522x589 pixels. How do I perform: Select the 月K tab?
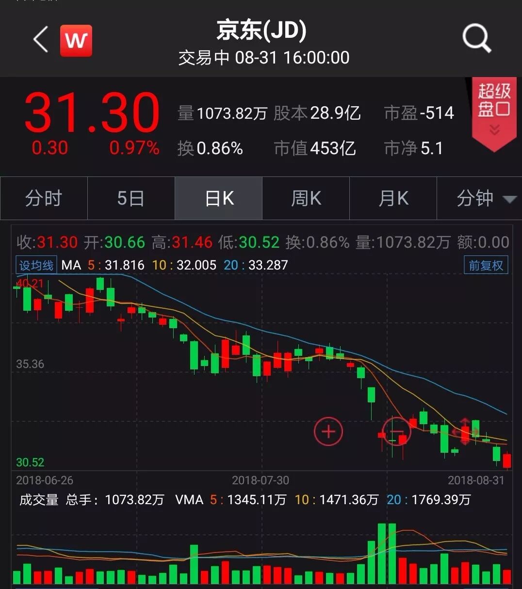[x=393, y=198]
